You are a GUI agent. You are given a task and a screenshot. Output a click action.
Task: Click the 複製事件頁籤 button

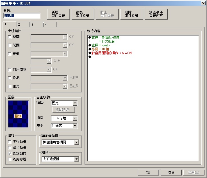coord(83,14)
